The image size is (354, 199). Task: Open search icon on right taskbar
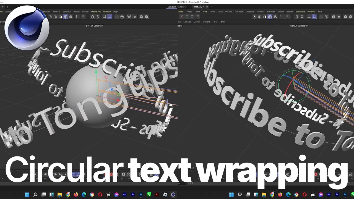coord(240,195)
